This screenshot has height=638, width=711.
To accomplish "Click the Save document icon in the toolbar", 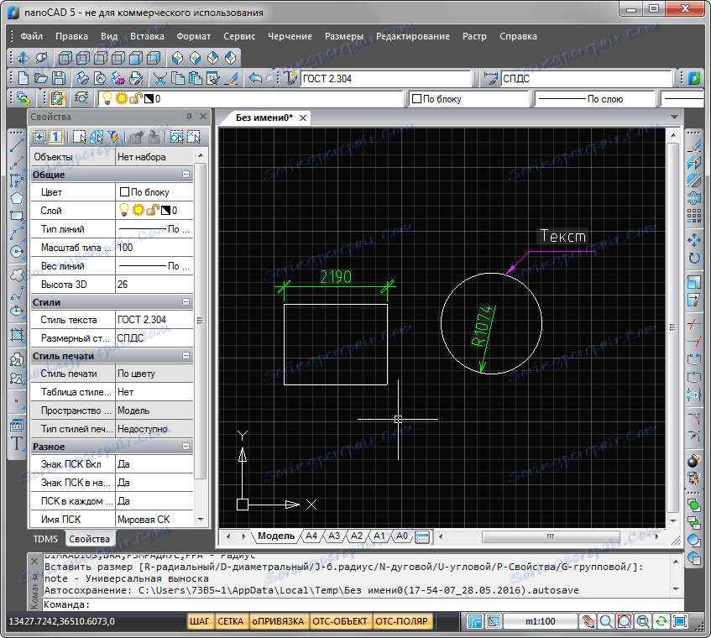I will click(x=58, y=78).
